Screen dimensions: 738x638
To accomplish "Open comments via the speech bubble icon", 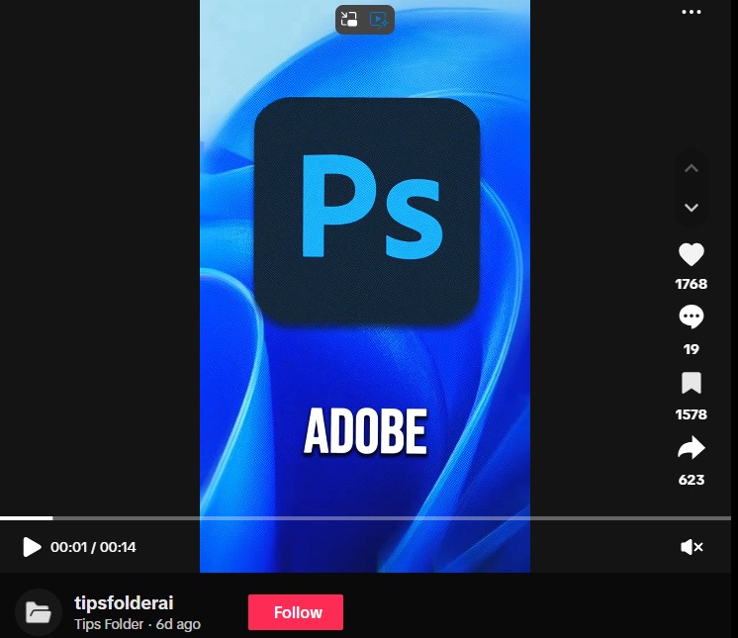I will (x=692, y=318).
